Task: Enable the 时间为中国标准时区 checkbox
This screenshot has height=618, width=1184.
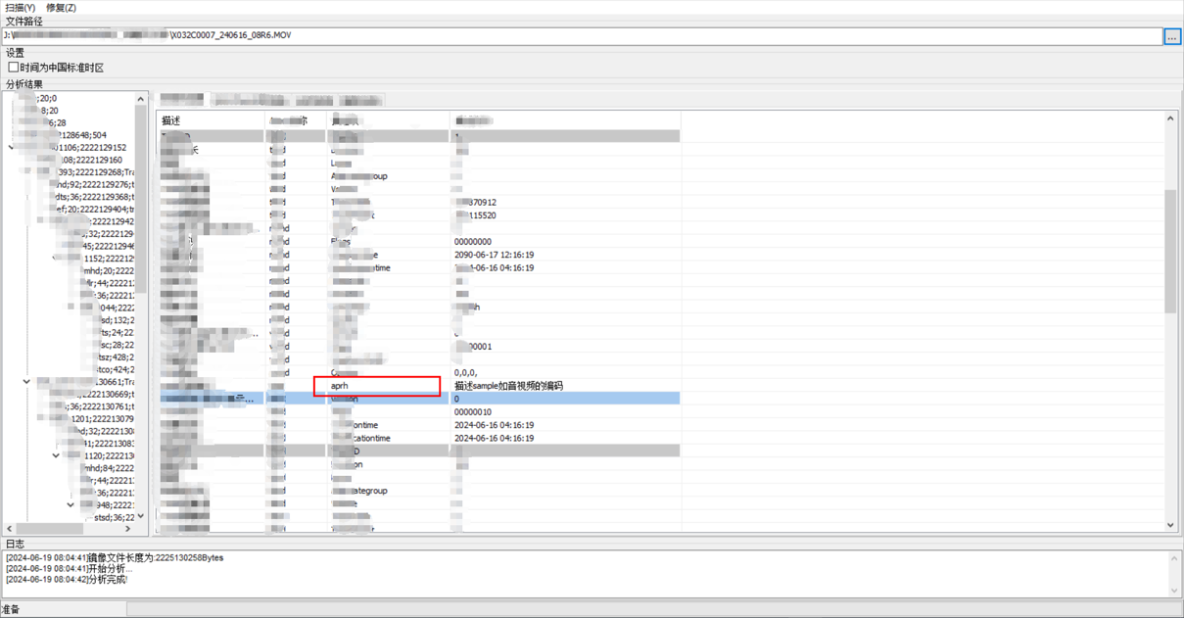Action: [x=14, y=68]
